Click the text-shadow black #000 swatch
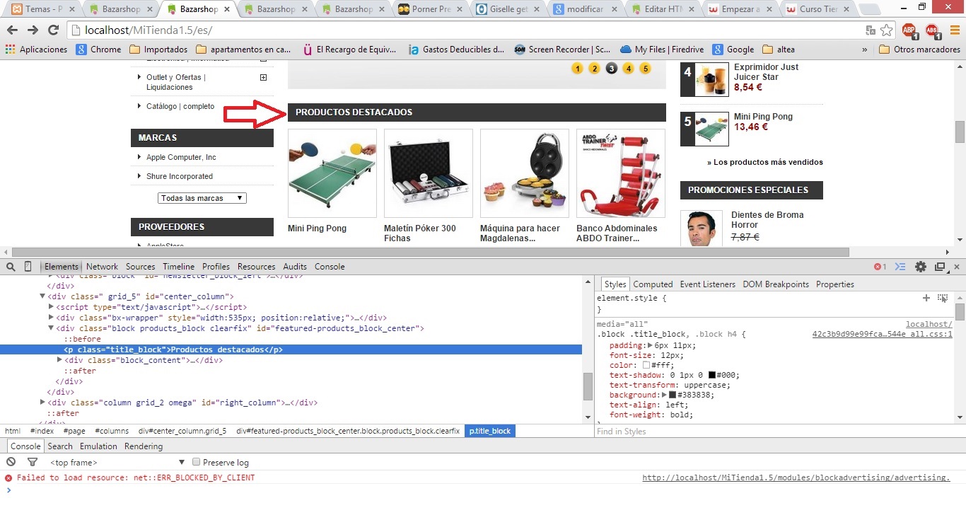The width and height of the screenshot is (966, 515). (x=712, y=375)
